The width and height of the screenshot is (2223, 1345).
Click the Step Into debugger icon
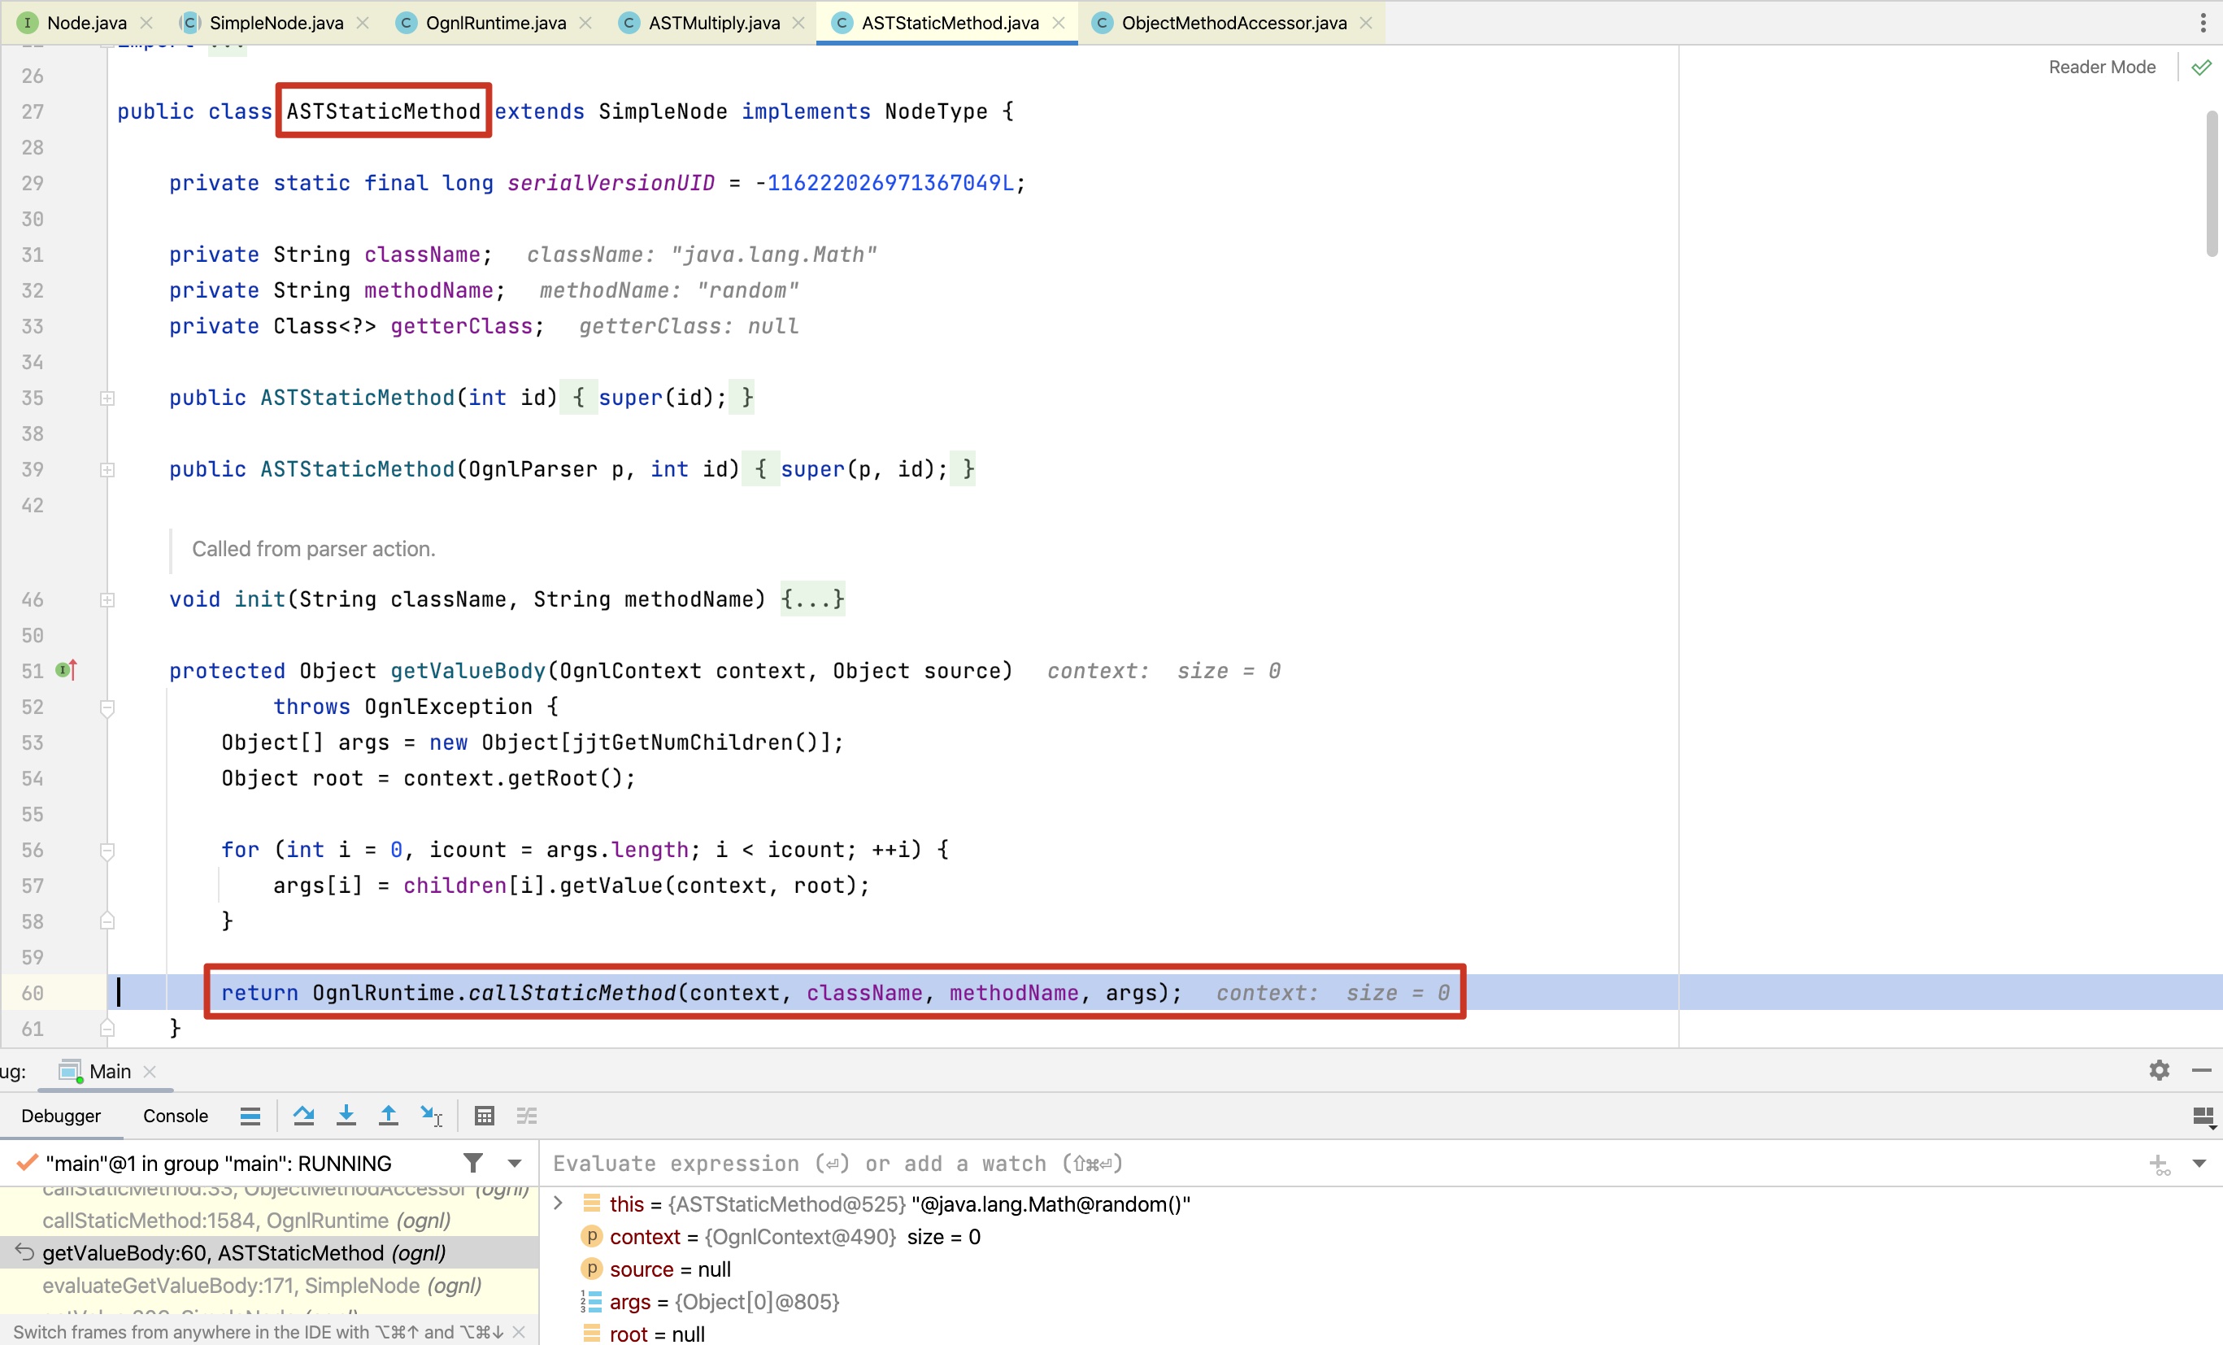pyautogui.click(x=346, y=1116)
